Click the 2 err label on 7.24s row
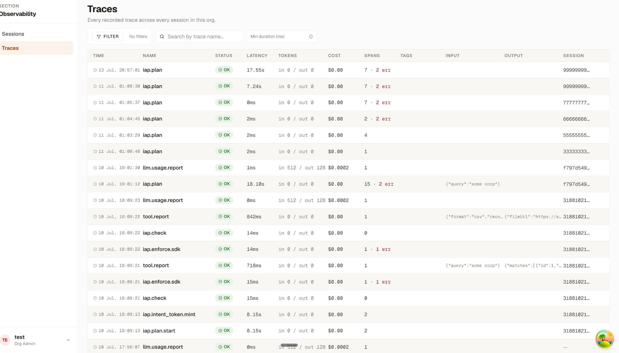 point(383,86)
